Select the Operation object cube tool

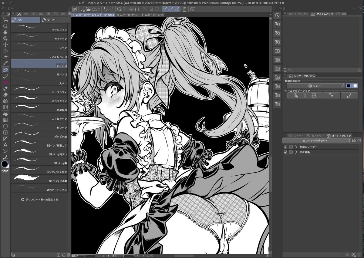pos(5,39)
